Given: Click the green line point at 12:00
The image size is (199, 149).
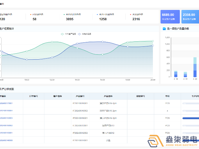Looking at the screenshot, I should 52,42.
